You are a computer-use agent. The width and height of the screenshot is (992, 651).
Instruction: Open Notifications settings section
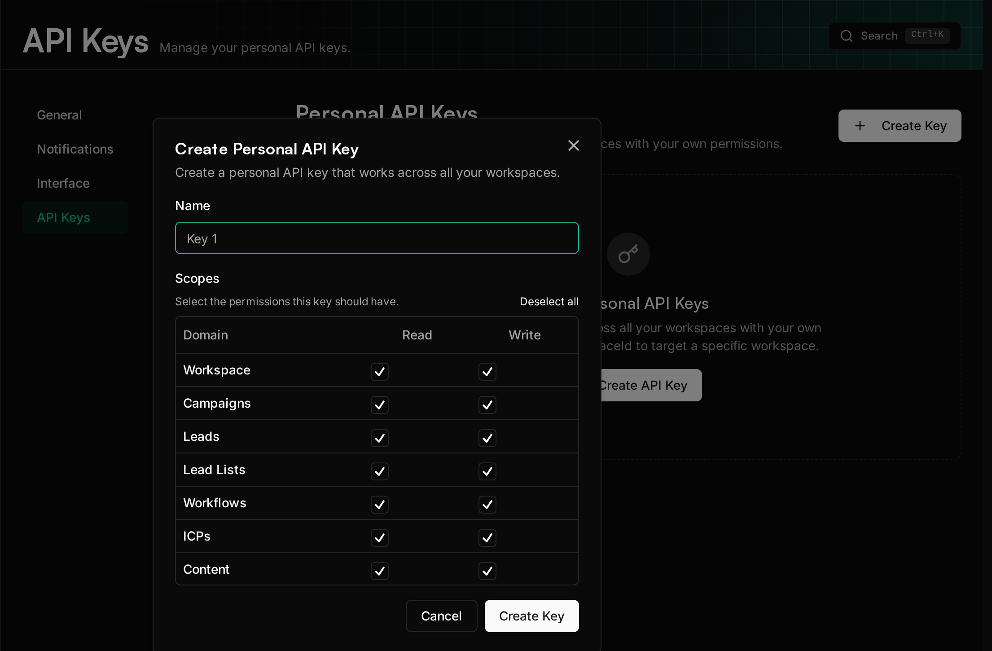click(75, 149)
